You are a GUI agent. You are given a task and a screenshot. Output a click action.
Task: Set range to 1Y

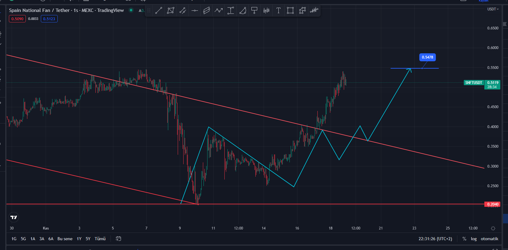(x=79, y=239)
